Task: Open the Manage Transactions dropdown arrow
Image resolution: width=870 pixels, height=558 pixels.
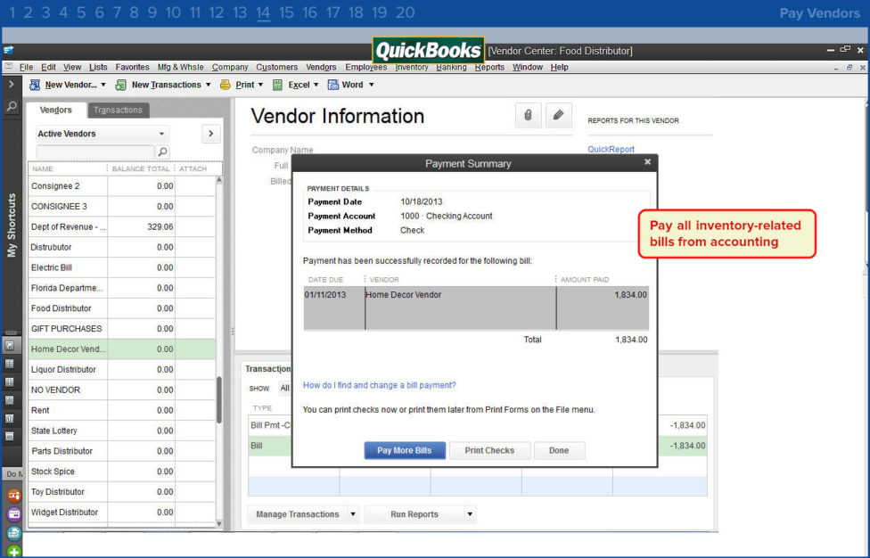Action: 353,514
